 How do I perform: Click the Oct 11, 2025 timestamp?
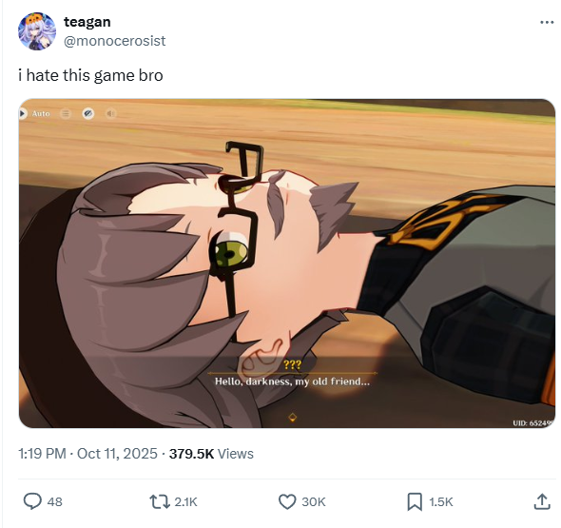[x=117, y=454]
